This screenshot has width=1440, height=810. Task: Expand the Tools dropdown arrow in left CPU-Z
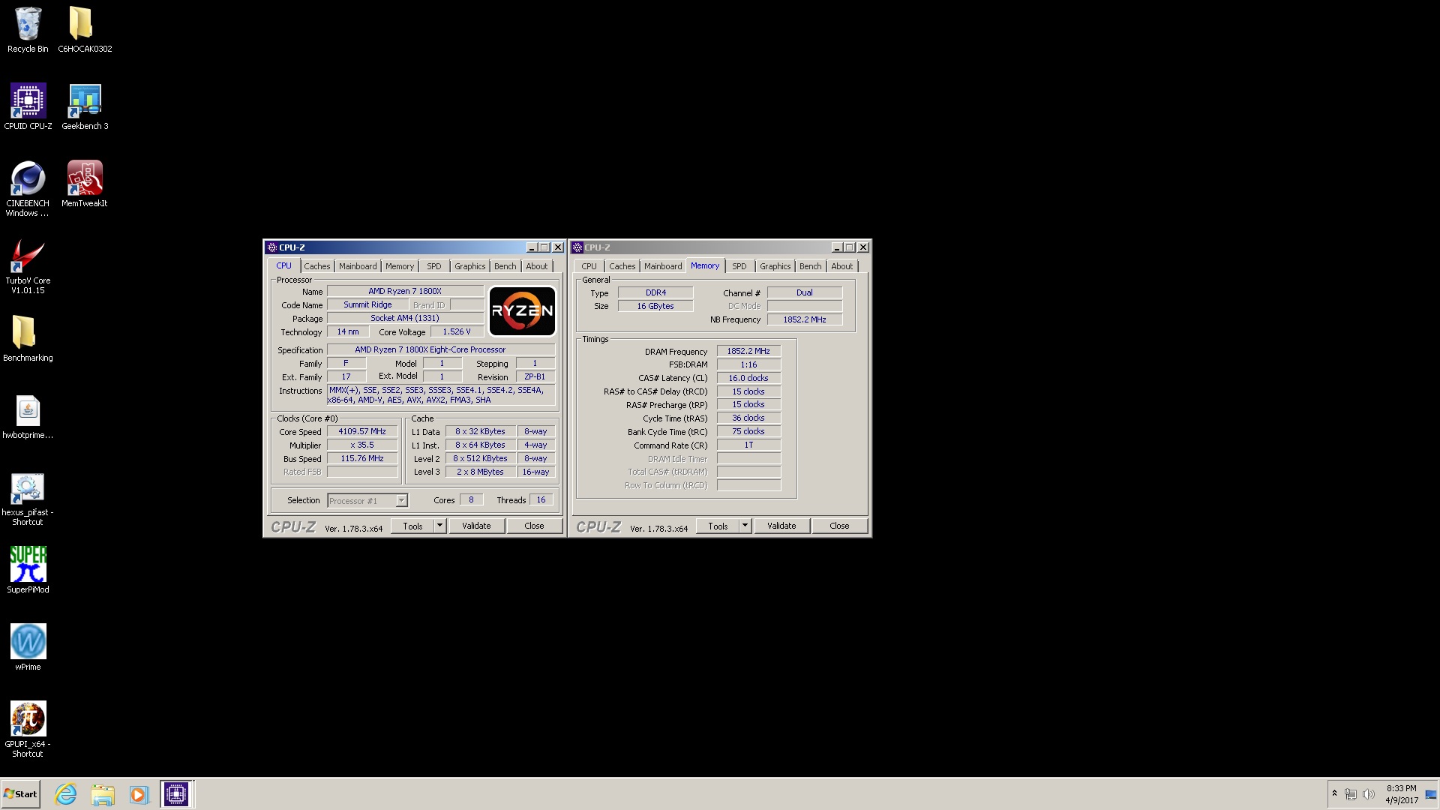pos(440,526)
